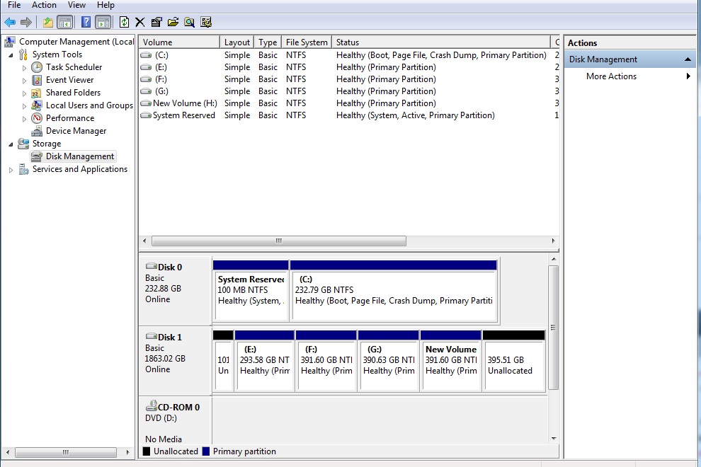Click the Up One Level folder icon
Image resolution: width=701 pixels, height=467 pixels.
pos(47,22)
